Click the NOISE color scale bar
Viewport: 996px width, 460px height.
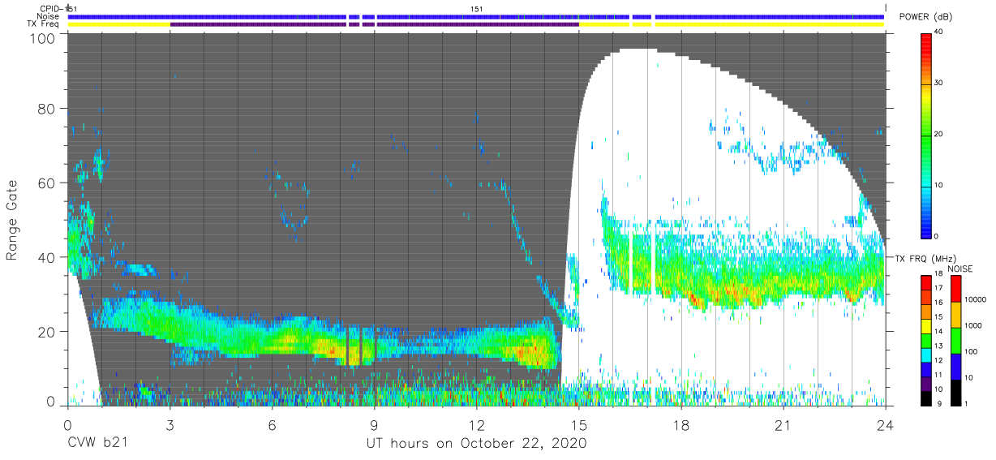click(957, 339)
